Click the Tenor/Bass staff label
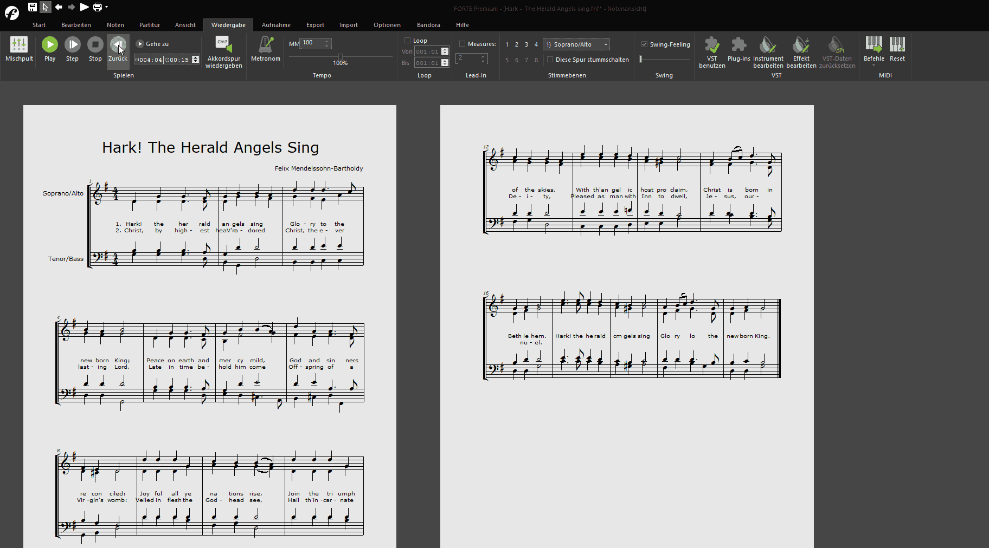This screenshot has width=989, height=548. tap(66, 259)
